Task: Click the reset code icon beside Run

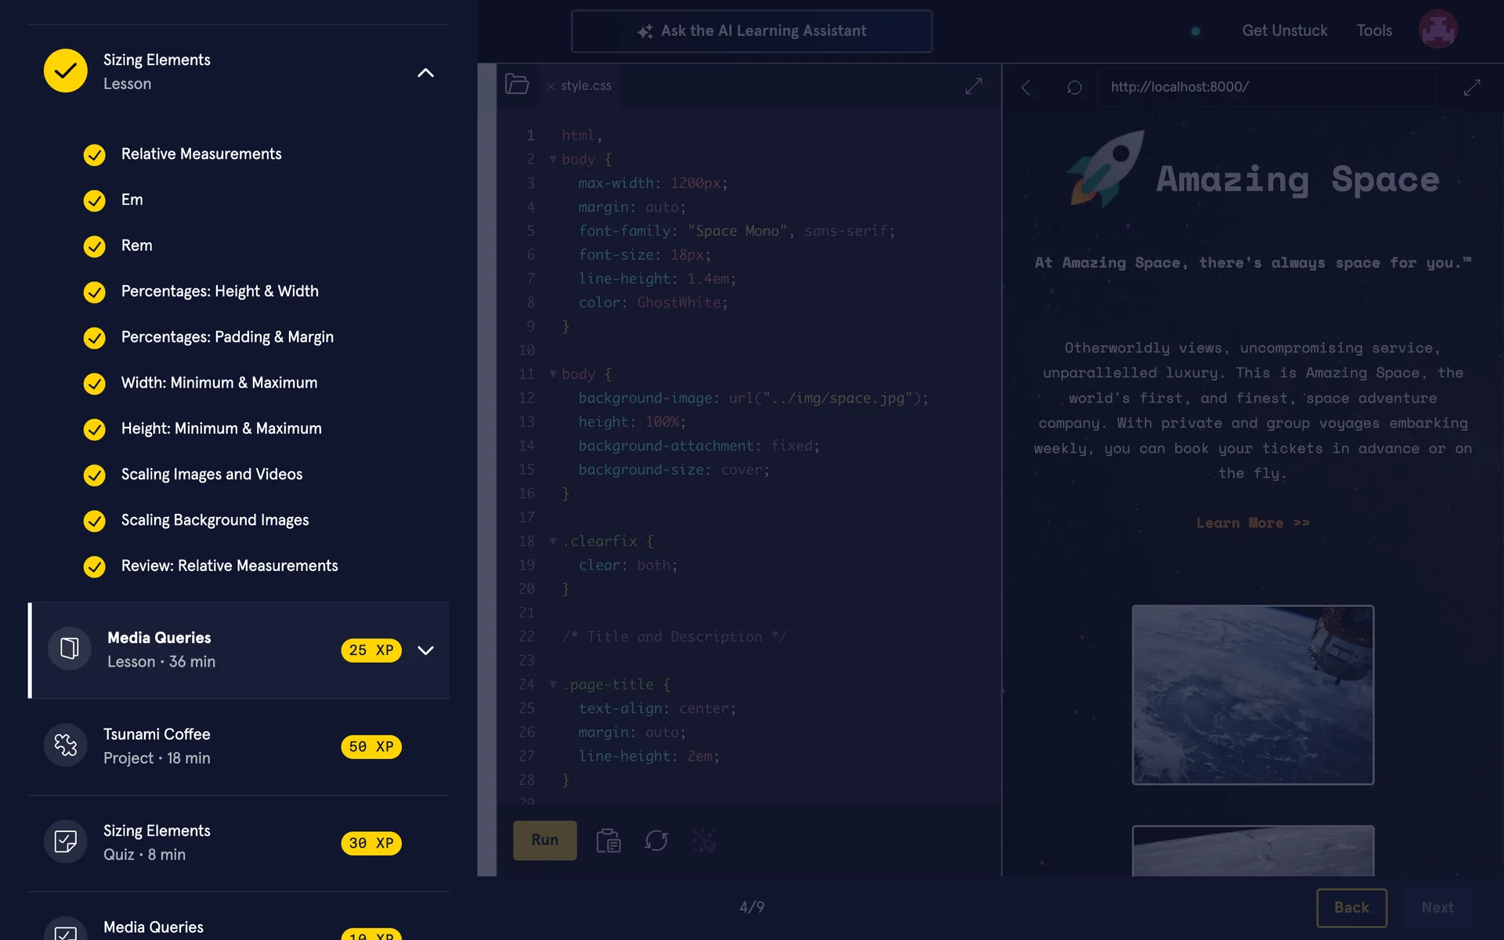Action: point(656,841)
